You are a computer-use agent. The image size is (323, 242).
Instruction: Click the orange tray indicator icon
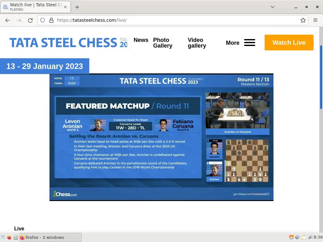[291, 237]
